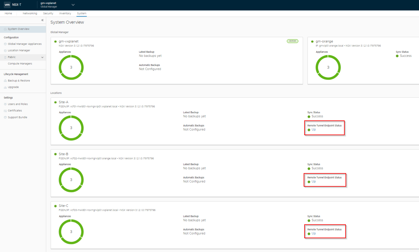Click the green status dot beside Site-B
Viewport: 419px width, 252px height.
point(55,154)
